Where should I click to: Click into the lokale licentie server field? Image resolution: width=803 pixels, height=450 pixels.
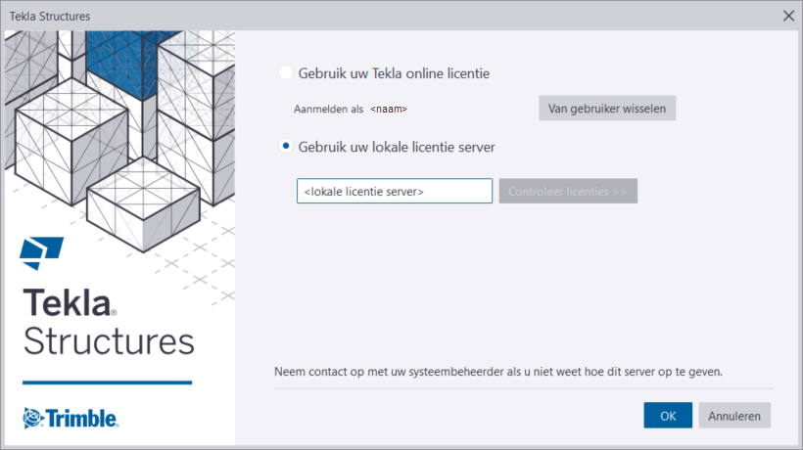[x=395, y=191]
